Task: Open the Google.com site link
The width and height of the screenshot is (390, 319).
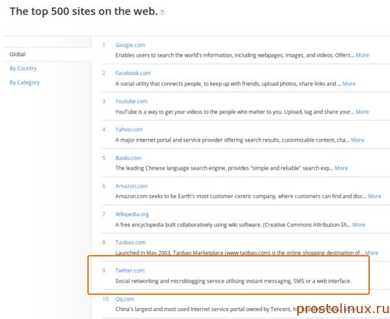Action: [130, 45]
